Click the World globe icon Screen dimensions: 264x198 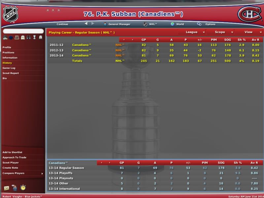click(x=172, y=24)
